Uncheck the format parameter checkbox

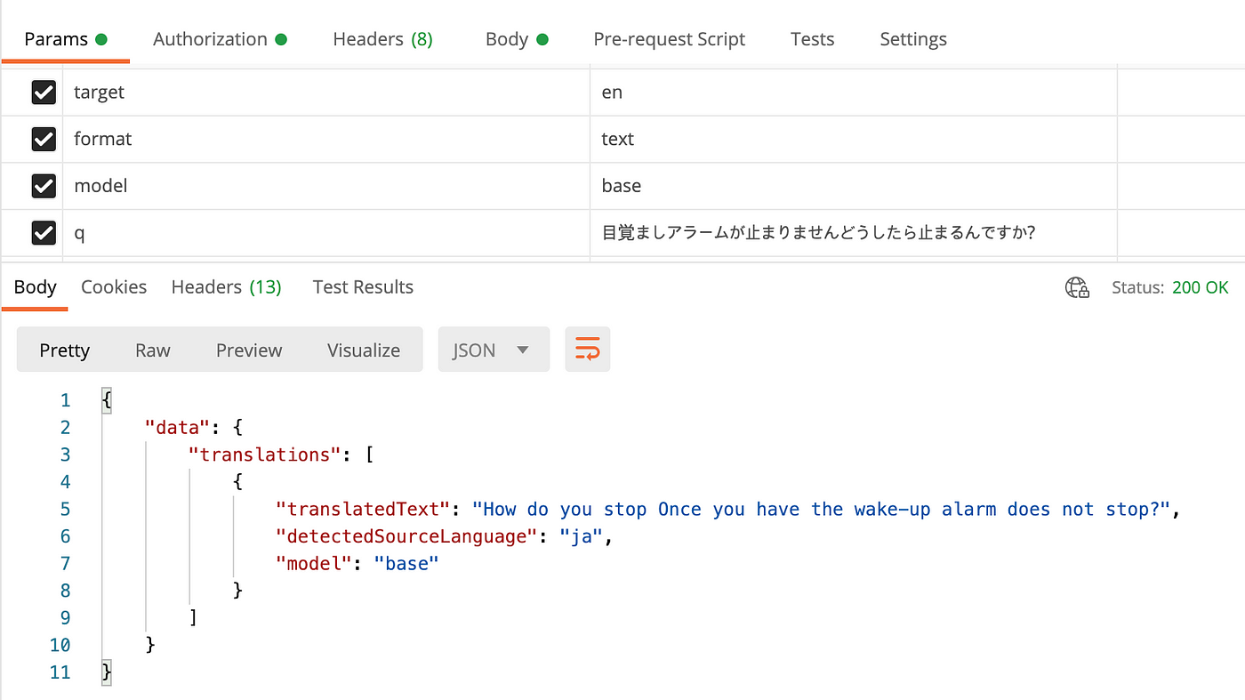click(44, 139)
